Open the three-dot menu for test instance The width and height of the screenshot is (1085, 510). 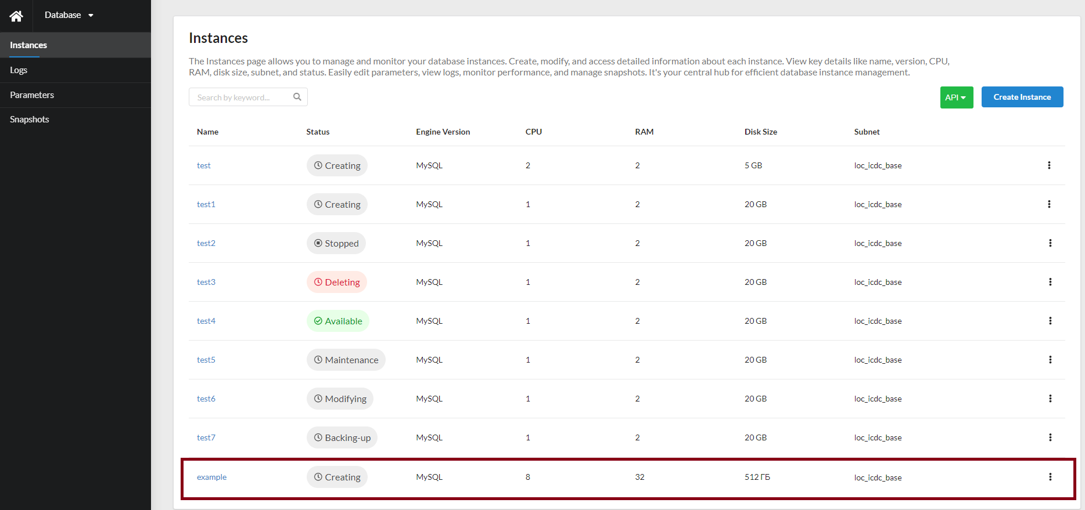(x=1049, y=165)
